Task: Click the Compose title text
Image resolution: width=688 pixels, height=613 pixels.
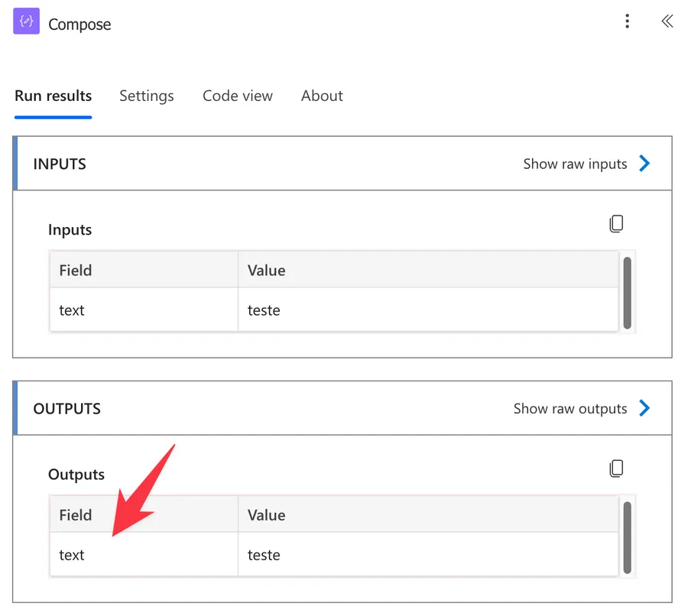Action: point(80,24)
